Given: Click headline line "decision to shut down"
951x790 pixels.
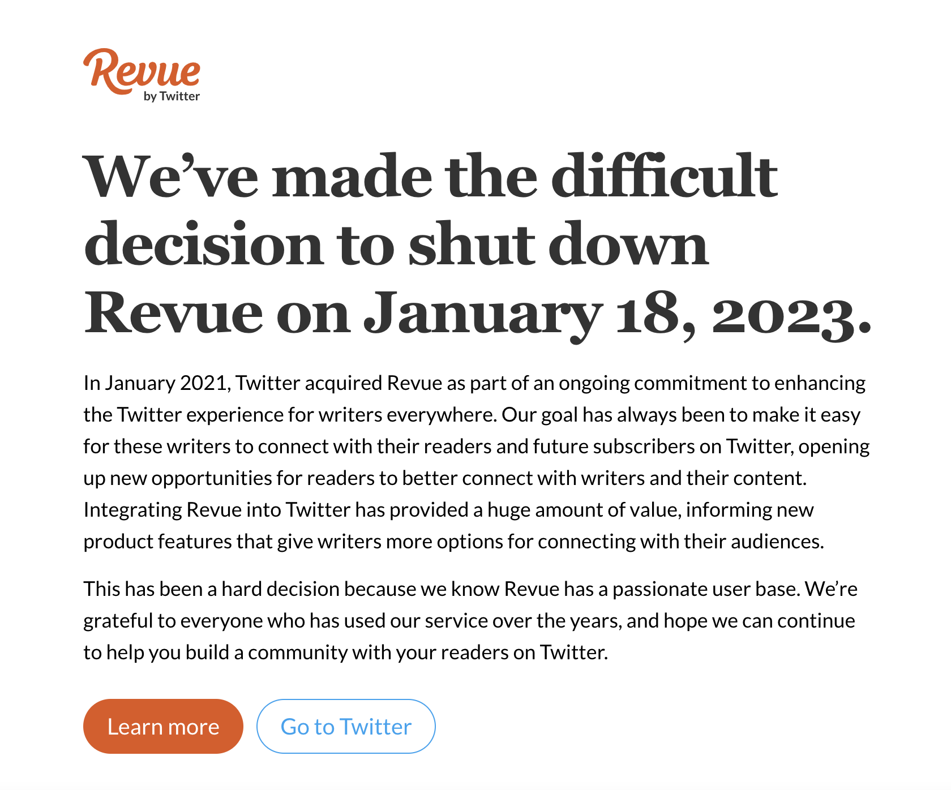Looking at the screenshot, I should 396,244.
